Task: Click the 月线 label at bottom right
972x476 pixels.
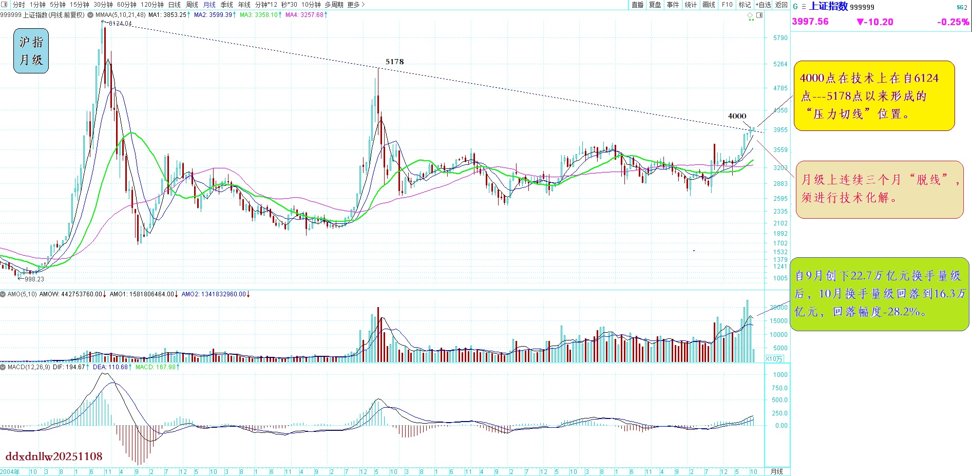Action: click(x=777, y=471)
